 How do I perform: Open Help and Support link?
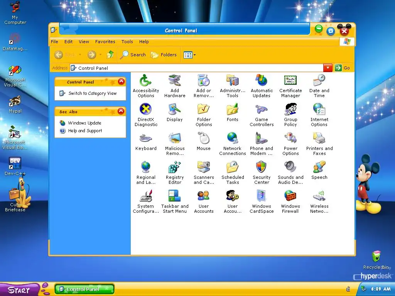[85, 131]
